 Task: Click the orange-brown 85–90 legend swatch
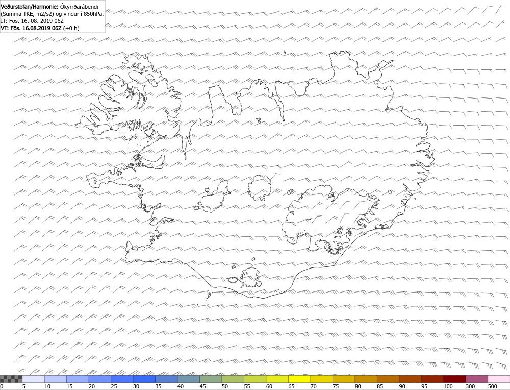(x=388, y=379)
